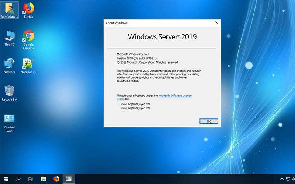Open File Explorer from the taskbar
Screen dimensions: 295x184
tap(44, 179)
